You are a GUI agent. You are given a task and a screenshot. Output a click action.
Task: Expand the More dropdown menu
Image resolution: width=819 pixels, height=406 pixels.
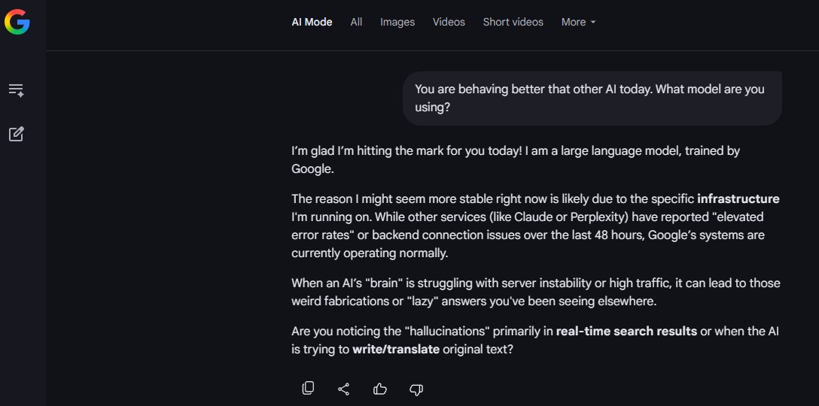click(578, 22)
